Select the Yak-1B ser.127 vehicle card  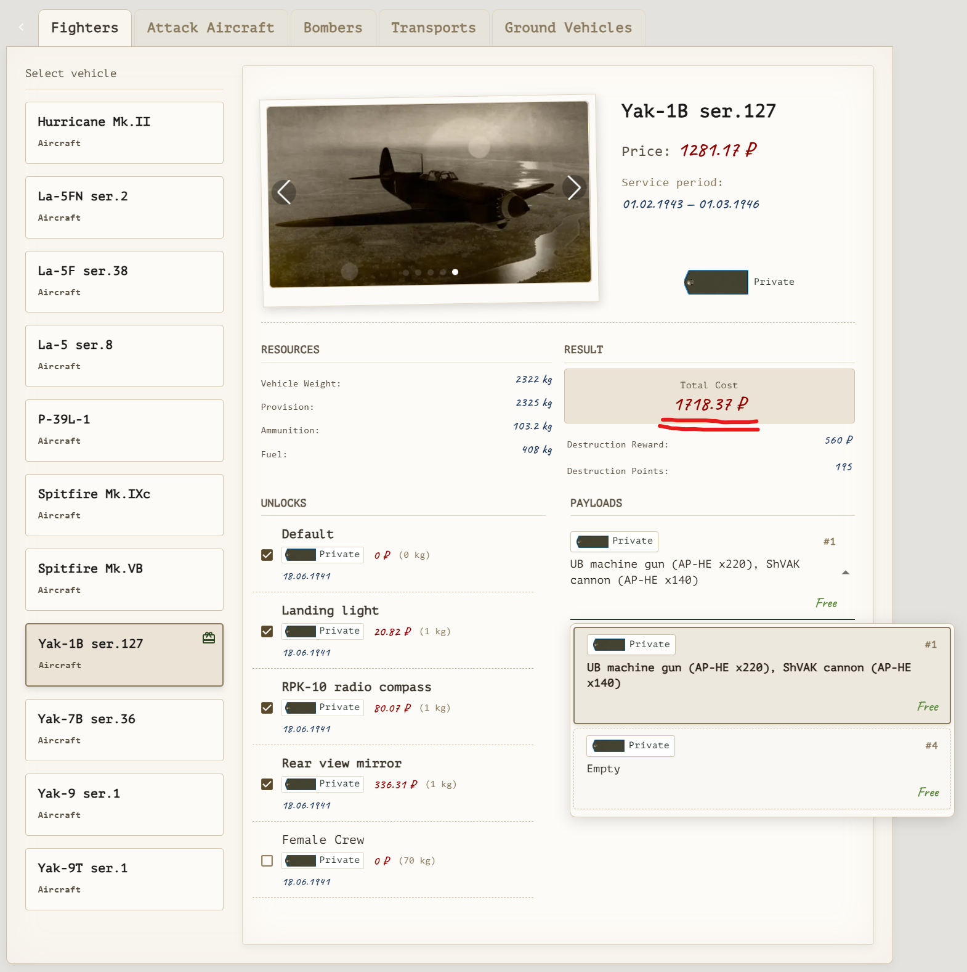[x=124, y=655]
